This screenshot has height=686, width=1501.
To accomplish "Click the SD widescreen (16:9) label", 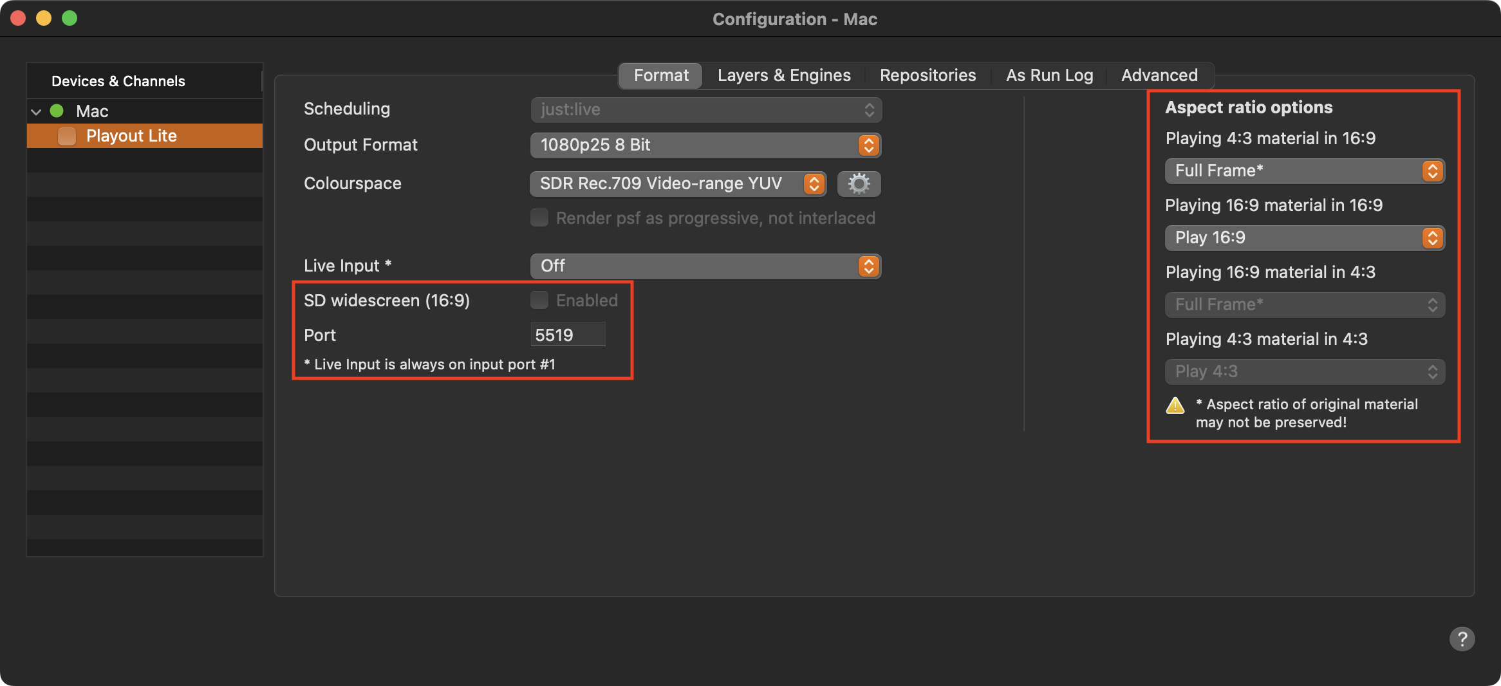I will click(387, 301).
